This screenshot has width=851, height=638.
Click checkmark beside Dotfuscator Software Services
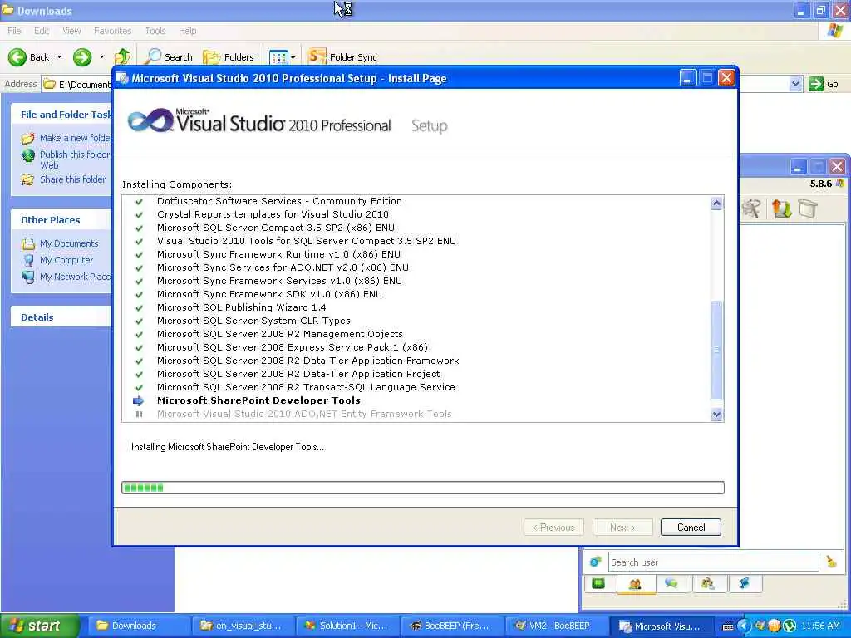139,201
